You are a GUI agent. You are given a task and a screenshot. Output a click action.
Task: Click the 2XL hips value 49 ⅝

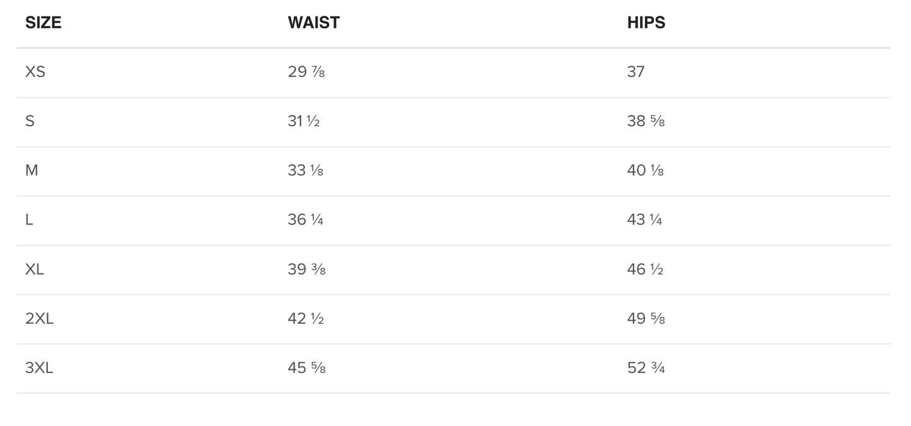646,319
